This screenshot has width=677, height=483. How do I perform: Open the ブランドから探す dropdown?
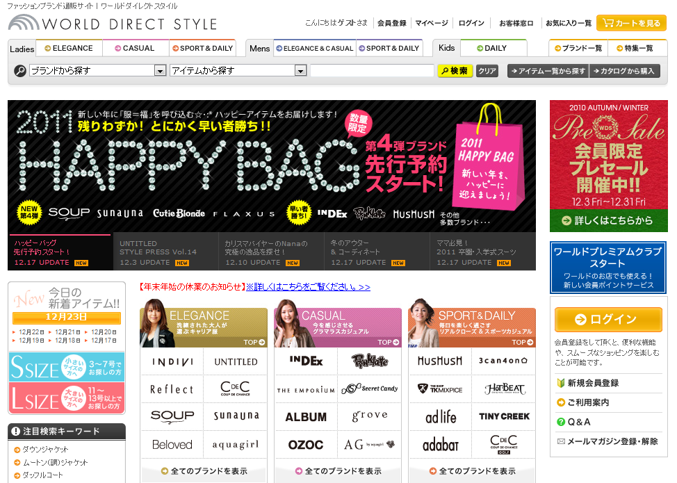(97, 70)
